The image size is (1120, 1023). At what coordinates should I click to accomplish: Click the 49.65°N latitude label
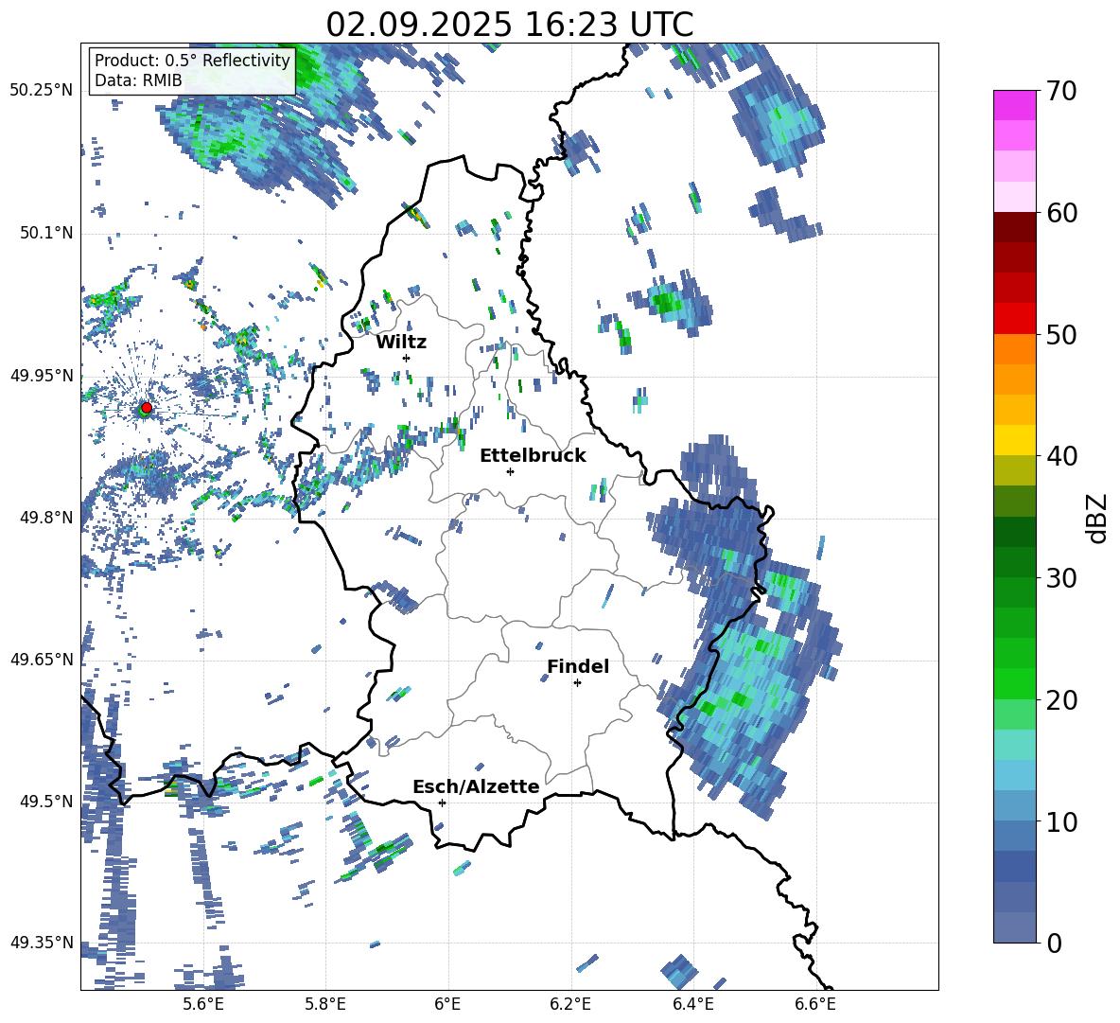(42, 659)
